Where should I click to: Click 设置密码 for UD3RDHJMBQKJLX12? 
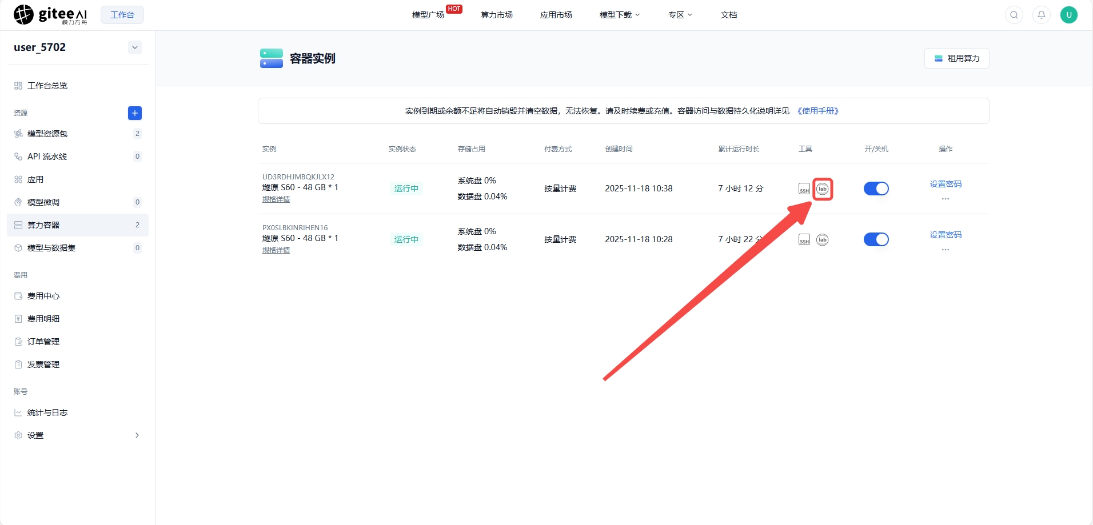click(x=946, y=184)
